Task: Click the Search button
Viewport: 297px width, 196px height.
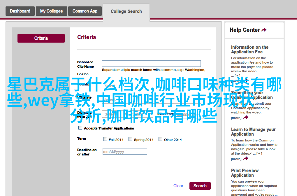Action: [200, 186]
